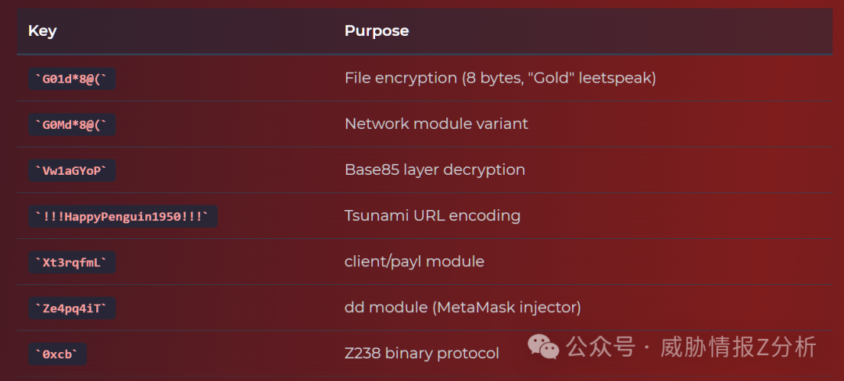The height and width of the screenshot is (381, 844).
Task: Select "Z238 binary protocol" purpose text
Action: (422, 354)
